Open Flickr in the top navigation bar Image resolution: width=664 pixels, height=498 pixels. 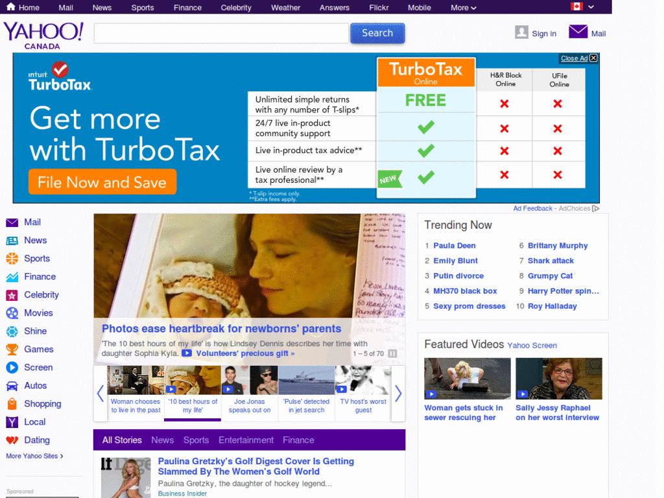[379, 8]
